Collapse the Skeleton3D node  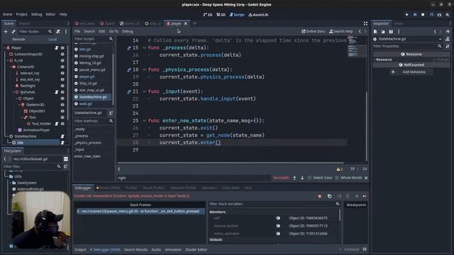19,105
